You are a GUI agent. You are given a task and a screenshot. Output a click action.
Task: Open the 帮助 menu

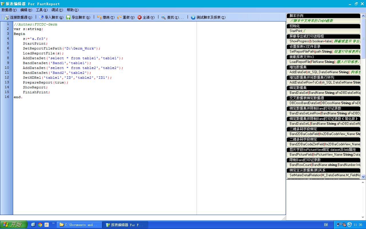point(73,10)
